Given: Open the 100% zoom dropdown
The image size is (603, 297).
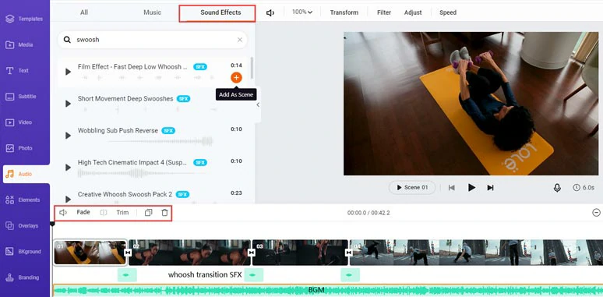Looking at the screenshot, I should click(x=301, y=12).
